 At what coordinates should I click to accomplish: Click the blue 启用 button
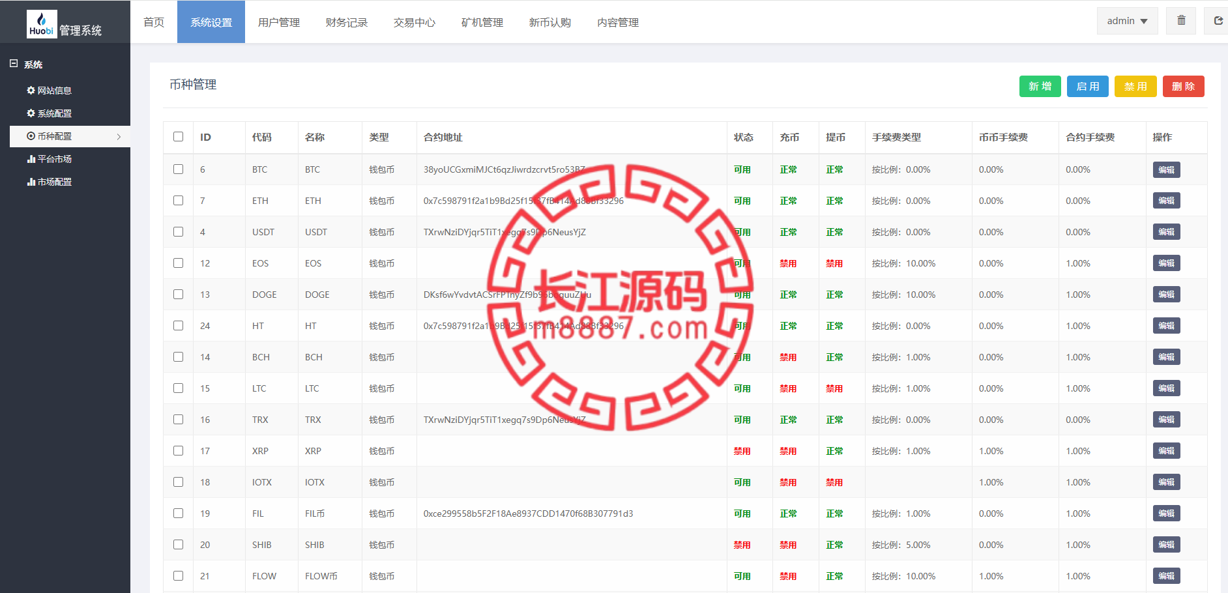coord(1088,87)
